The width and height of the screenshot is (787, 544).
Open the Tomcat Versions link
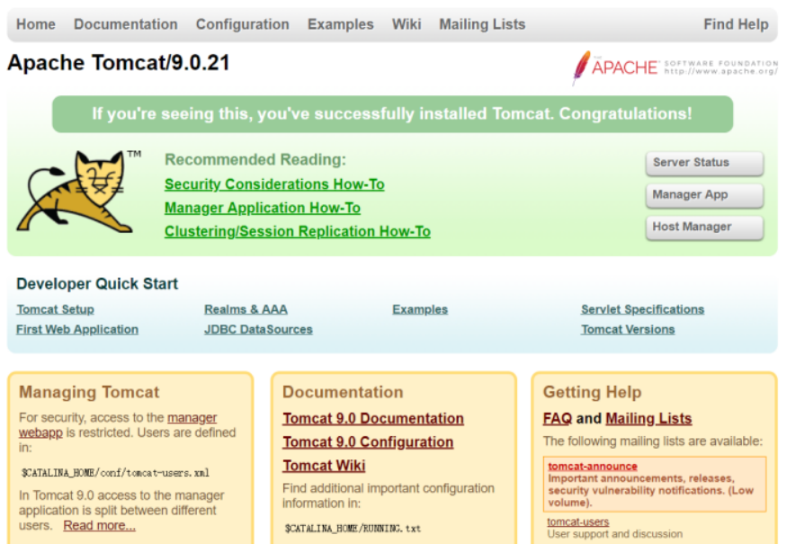[628, 330]
